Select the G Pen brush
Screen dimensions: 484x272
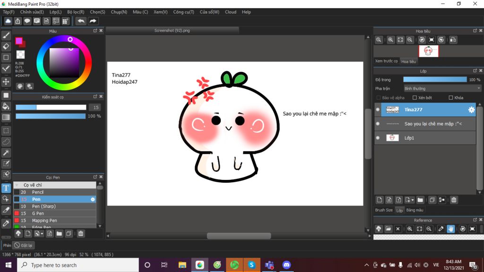55,213
